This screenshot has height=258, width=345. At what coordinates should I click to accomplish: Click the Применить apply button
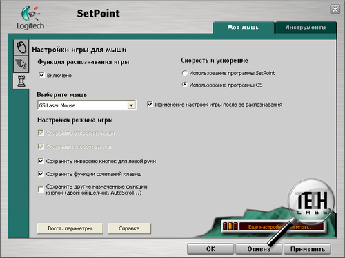[307, 249]
